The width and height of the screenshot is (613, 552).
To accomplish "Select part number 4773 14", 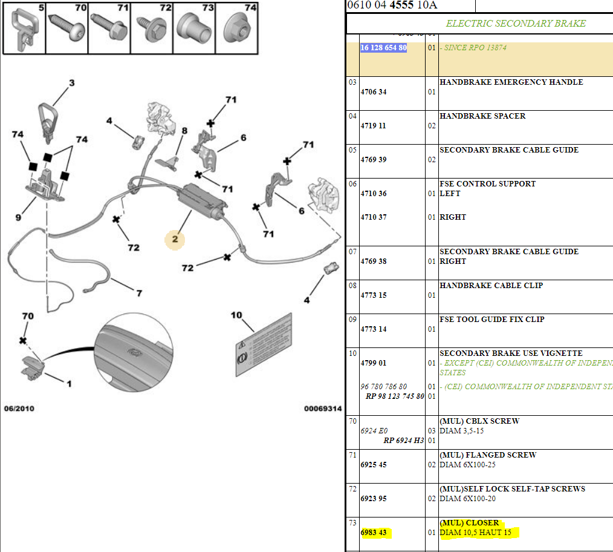I will pos(374,329).
